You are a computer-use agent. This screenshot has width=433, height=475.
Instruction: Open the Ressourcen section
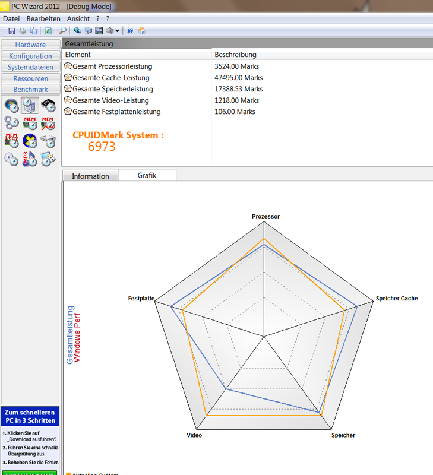click(31, 78)
